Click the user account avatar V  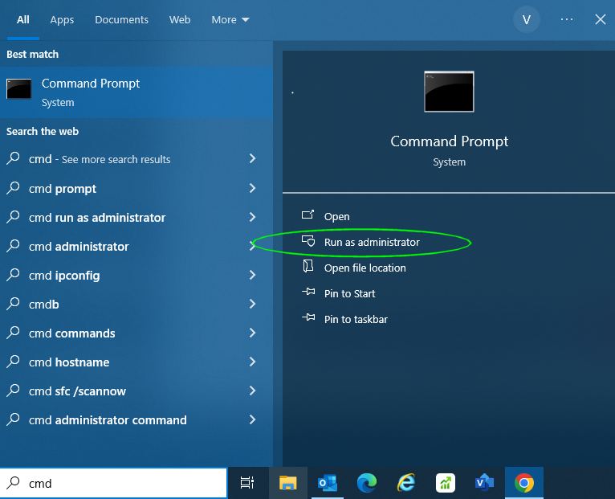tap(527, 20)
